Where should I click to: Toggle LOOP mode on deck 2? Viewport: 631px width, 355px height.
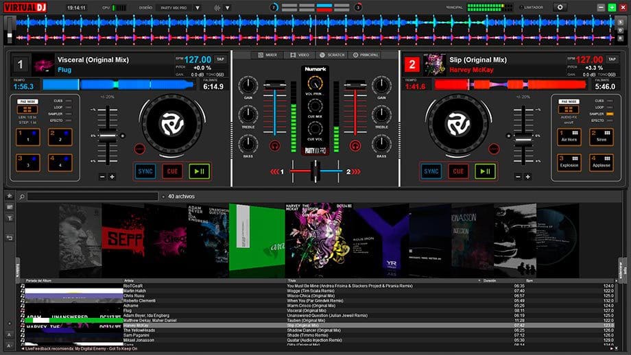click(604, 108)
